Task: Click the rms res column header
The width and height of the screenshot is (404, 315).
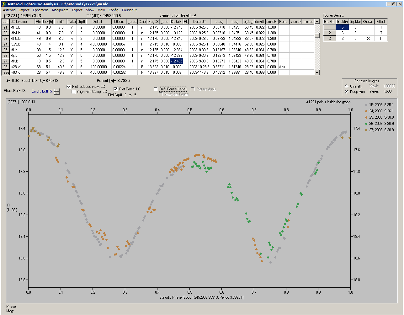Action: (x=308, y=22)
